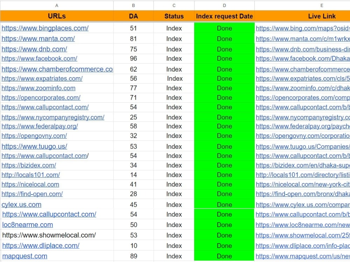Open the www.zoominfo.com link in URLs column
Viewport: 350px width, 262px height.
click(x=38, y=88)
